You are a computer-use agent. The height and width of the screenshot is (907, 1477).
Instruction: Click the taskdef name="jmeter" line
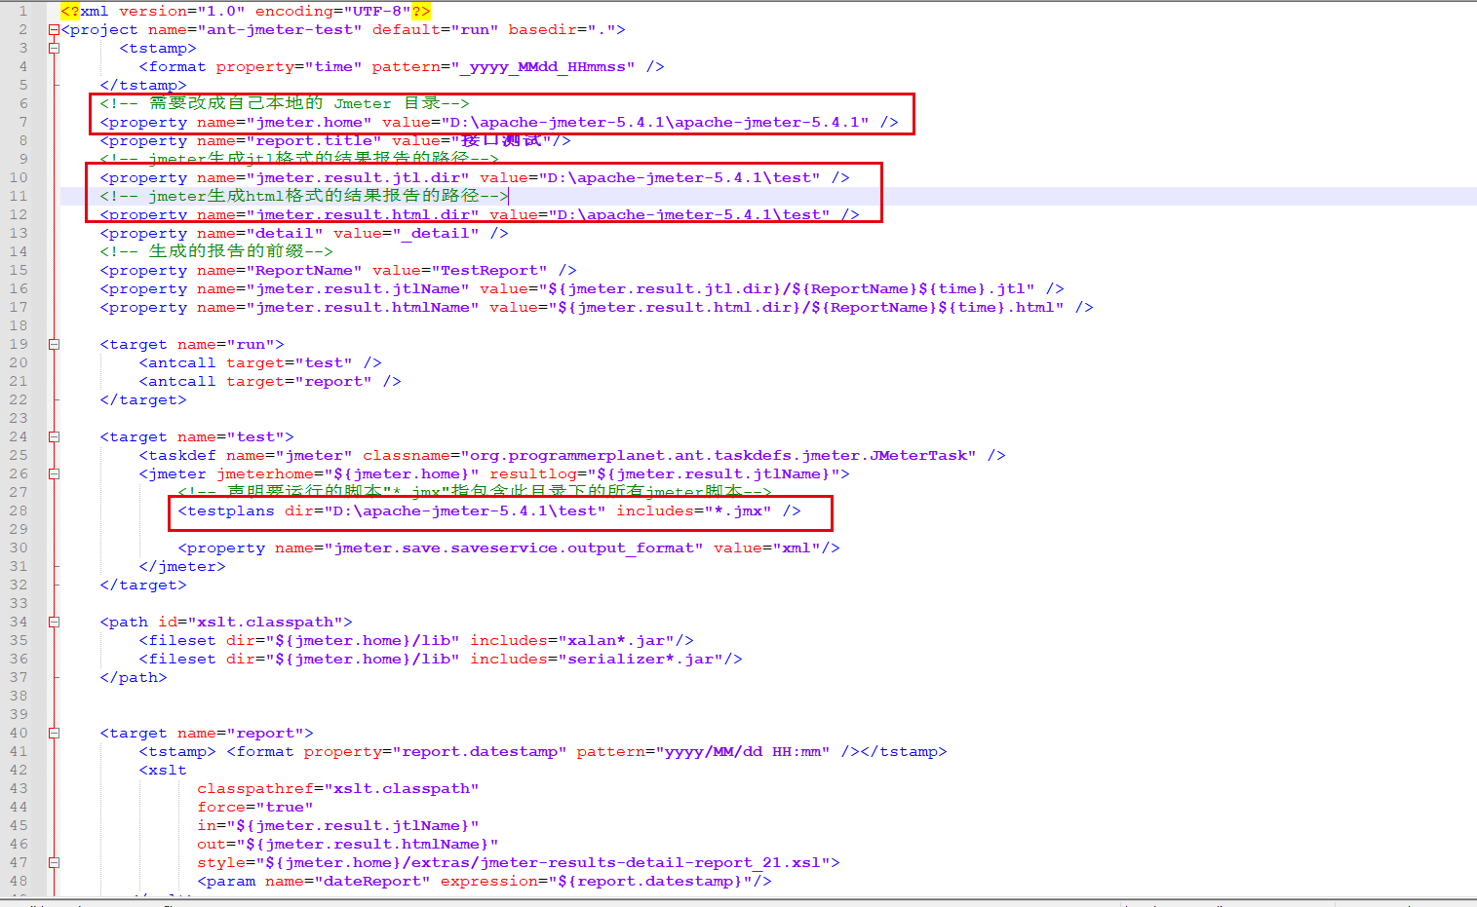[x=571, y=455]
